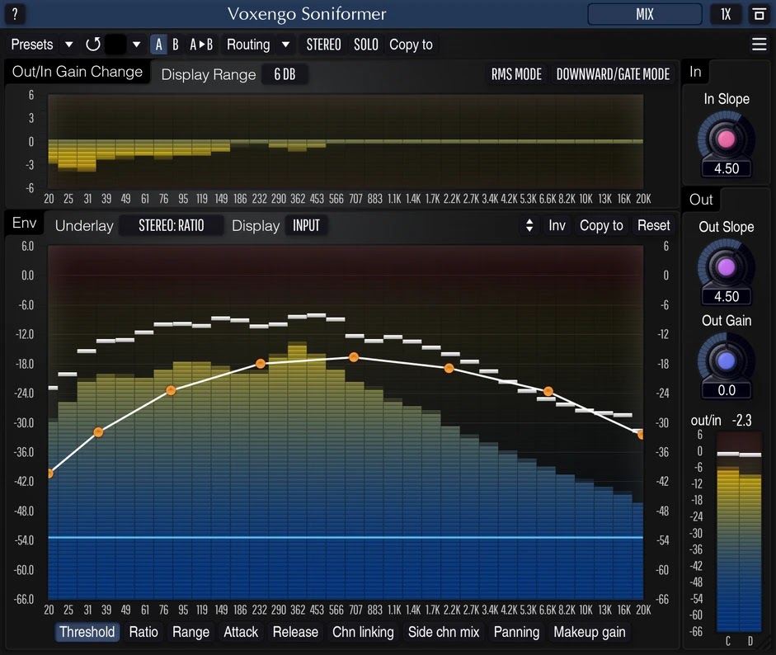Click the Out Slope purple knob
Viewport: 776px width, 655px height.
tap(726, 267)
